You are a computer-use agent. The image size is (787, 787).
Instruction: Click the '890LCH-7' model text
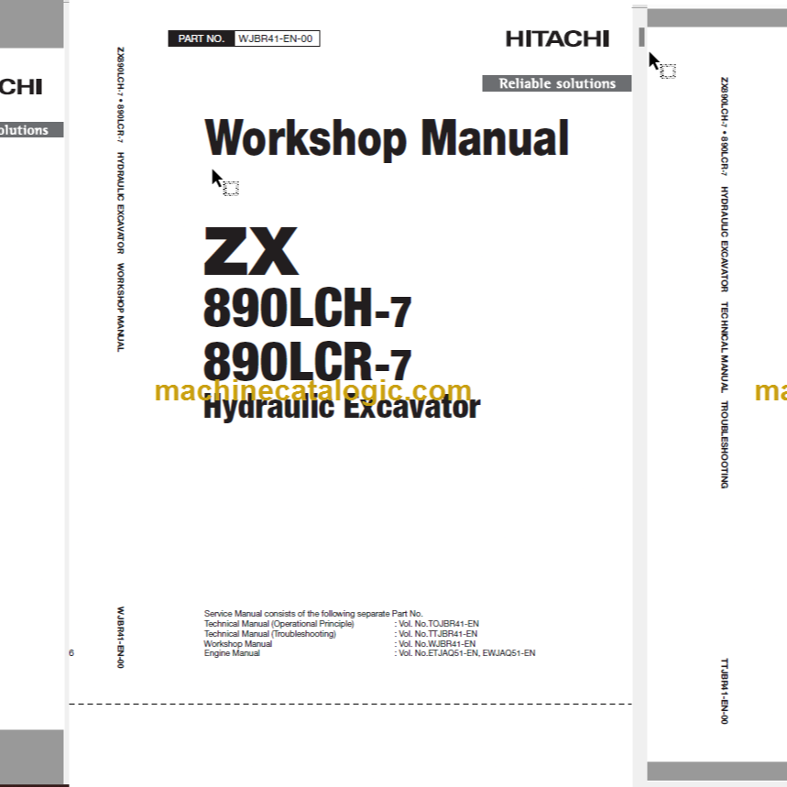click(x=307, y=308)
